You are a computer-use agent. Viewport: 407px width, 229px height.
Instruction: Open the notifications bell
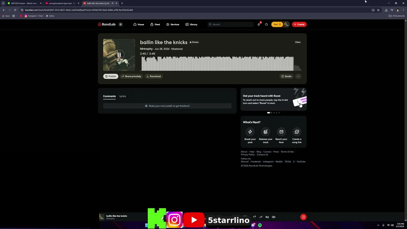pos(259,24)
